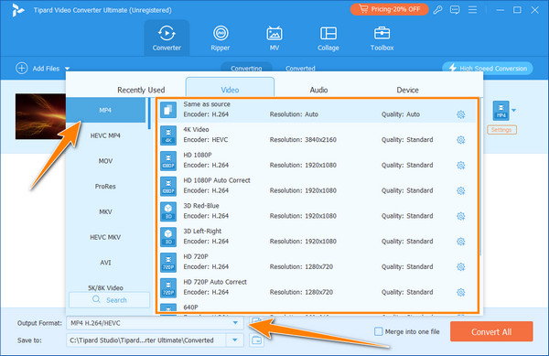Click the browse folder icon beside Save to

256,340
